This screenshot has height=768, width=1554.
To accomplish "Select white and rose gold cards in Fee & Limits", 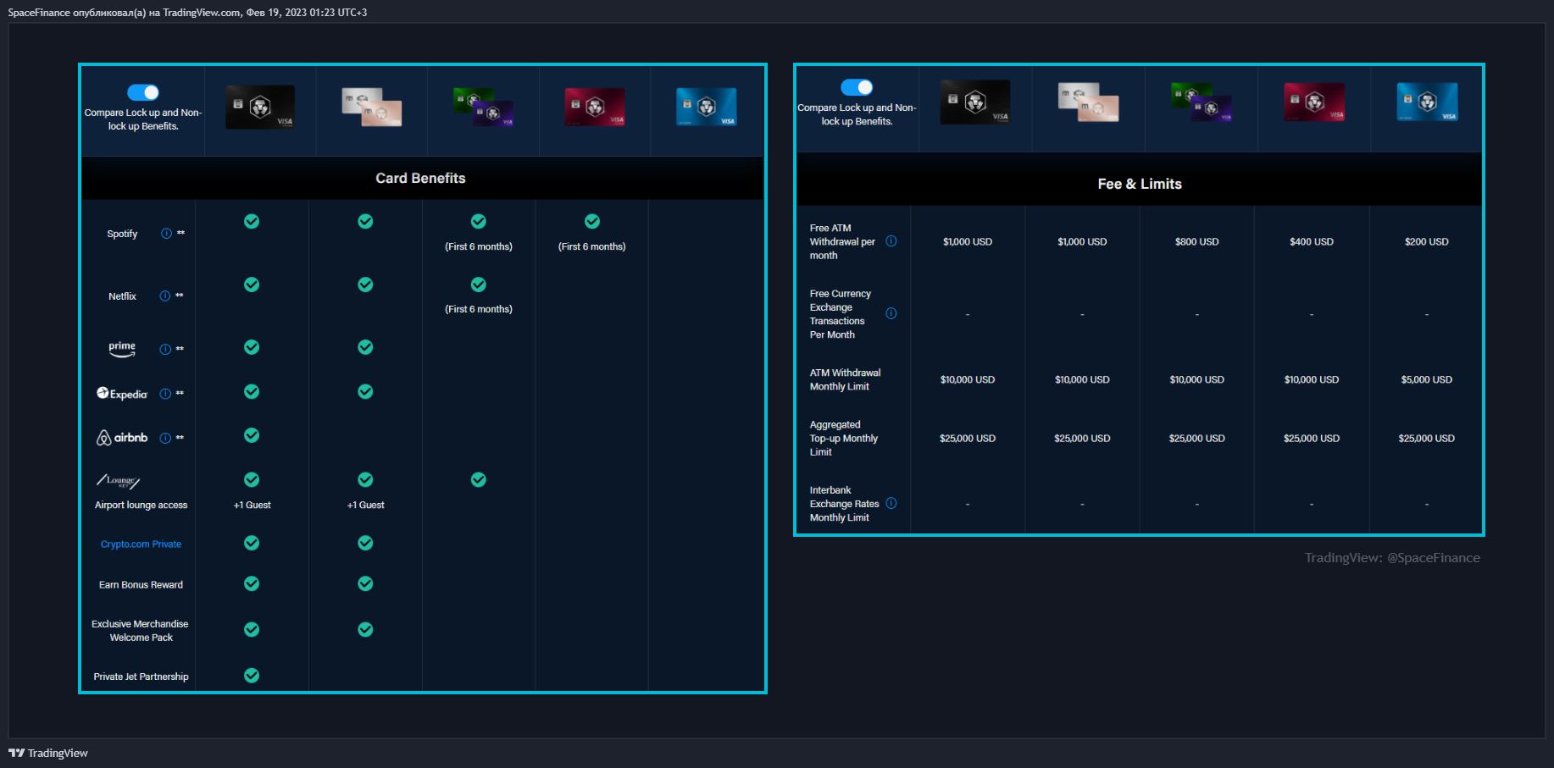I will (1088, 102).
